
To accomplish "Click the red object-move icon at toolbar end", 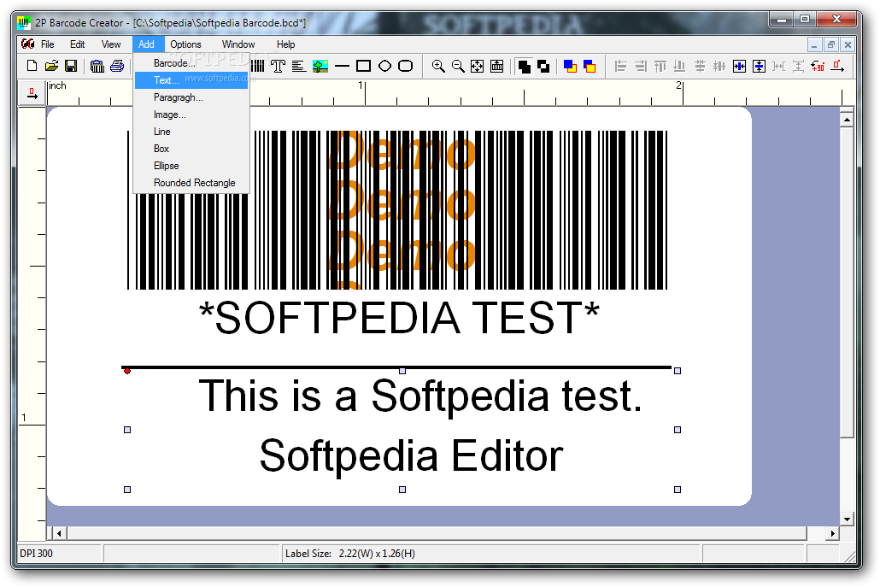I will pos(837,67).
